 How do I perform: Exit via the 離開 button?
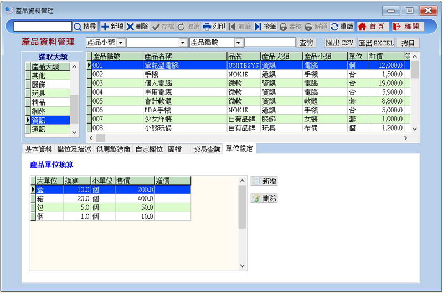(408, 27)
